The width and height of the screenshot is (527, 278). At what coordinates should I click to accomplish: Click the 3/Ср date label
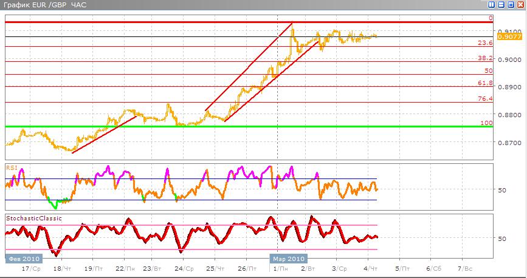(x=339, y=269)
